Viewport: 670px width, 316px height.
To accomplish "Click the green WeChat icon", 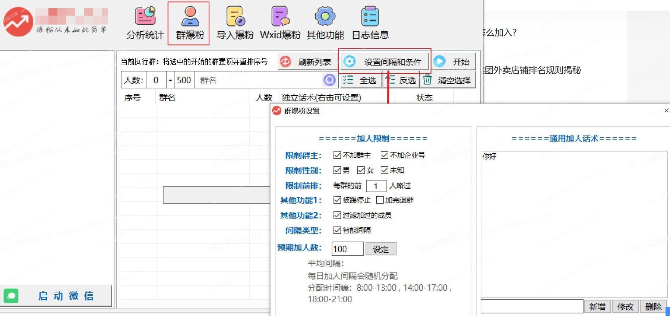I will pyautogui.click(x=11, y=296).
